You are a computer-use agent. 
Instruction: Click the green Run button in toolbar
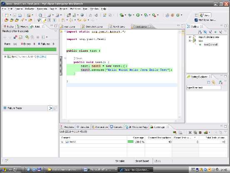point(138,15)
